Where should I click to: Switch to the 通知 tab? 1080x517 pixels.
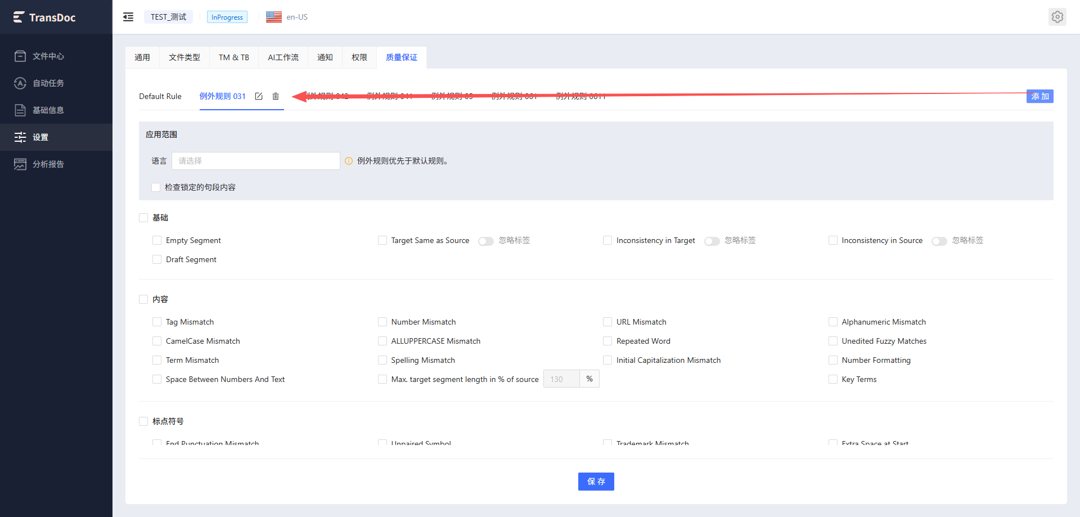pyautogui.click(x=325, y=57)
